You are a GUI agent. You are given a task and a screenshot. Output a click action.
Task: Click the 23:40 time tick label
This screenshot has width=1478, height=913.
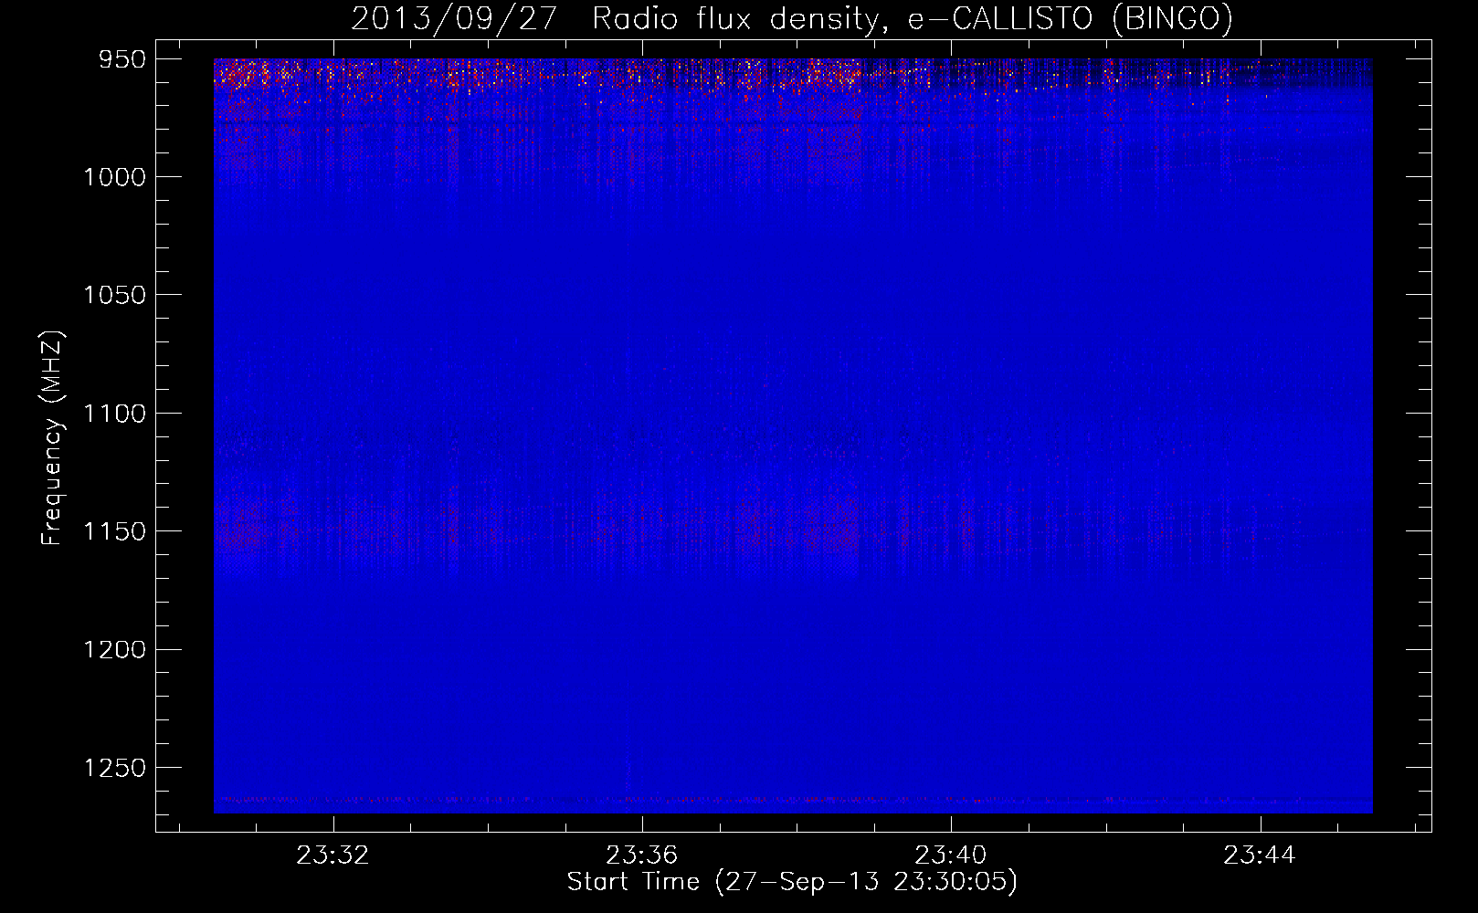coord(950,855)
